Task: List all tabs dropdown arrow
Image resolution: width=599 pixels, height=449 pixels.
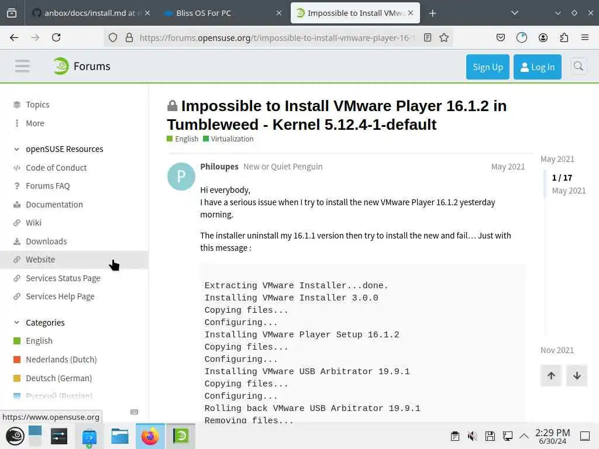Action: [x=515, y=13]
